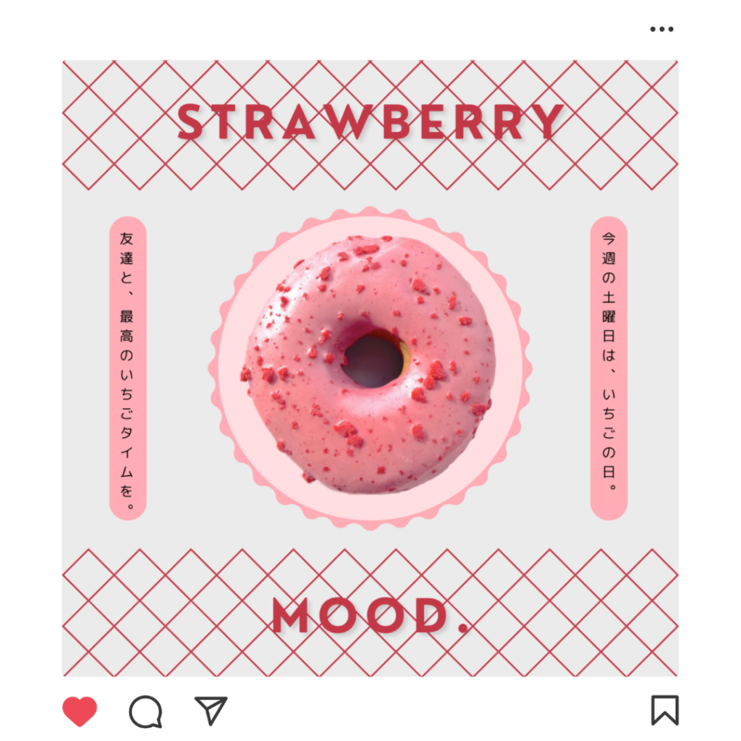The image size is (741, 741).
Task: Click the left pink Japanese text pill
Action: tap(127, 368)
